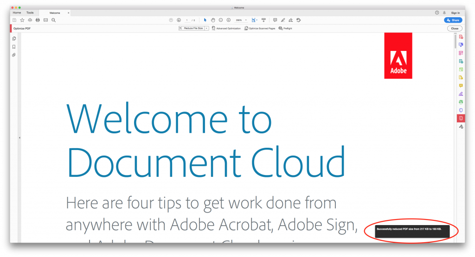
Task: Close the Optimize PDF toolbar
Action: [x=455, y=28]
